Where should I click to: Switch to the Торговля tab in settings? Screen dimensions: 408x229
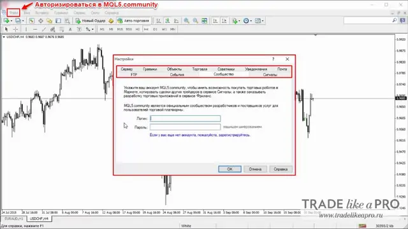tap(200, 69)
